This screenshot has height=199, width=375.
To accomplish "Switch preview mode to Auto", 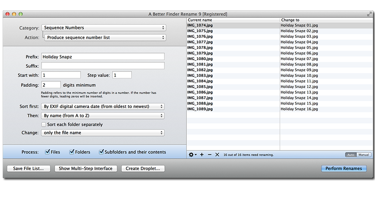I will click(x=351, y=154).
